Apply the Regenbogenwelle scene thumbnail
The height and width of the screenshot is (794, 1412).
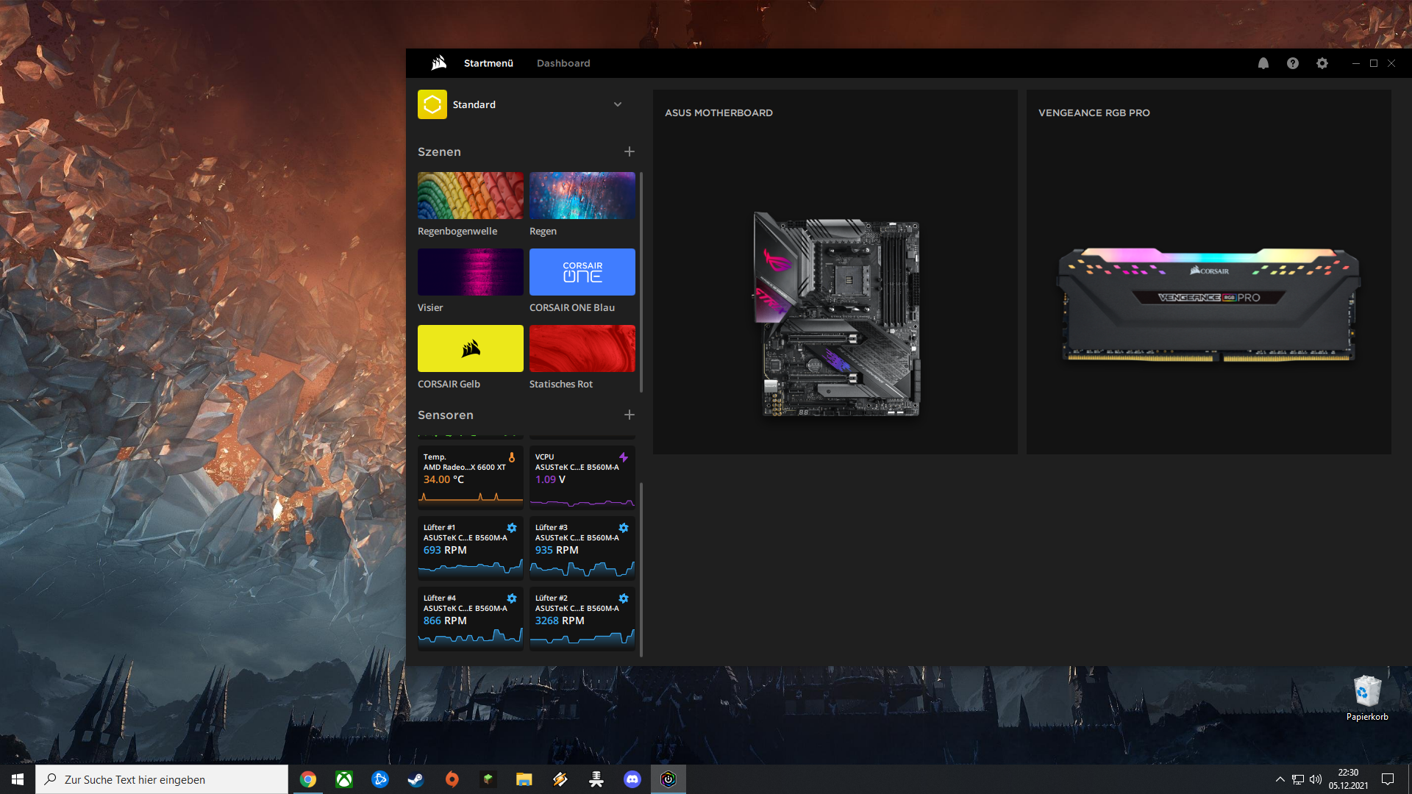471,196
